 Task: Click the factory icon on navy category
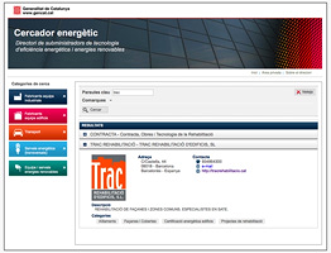click(x=18, y=97)
